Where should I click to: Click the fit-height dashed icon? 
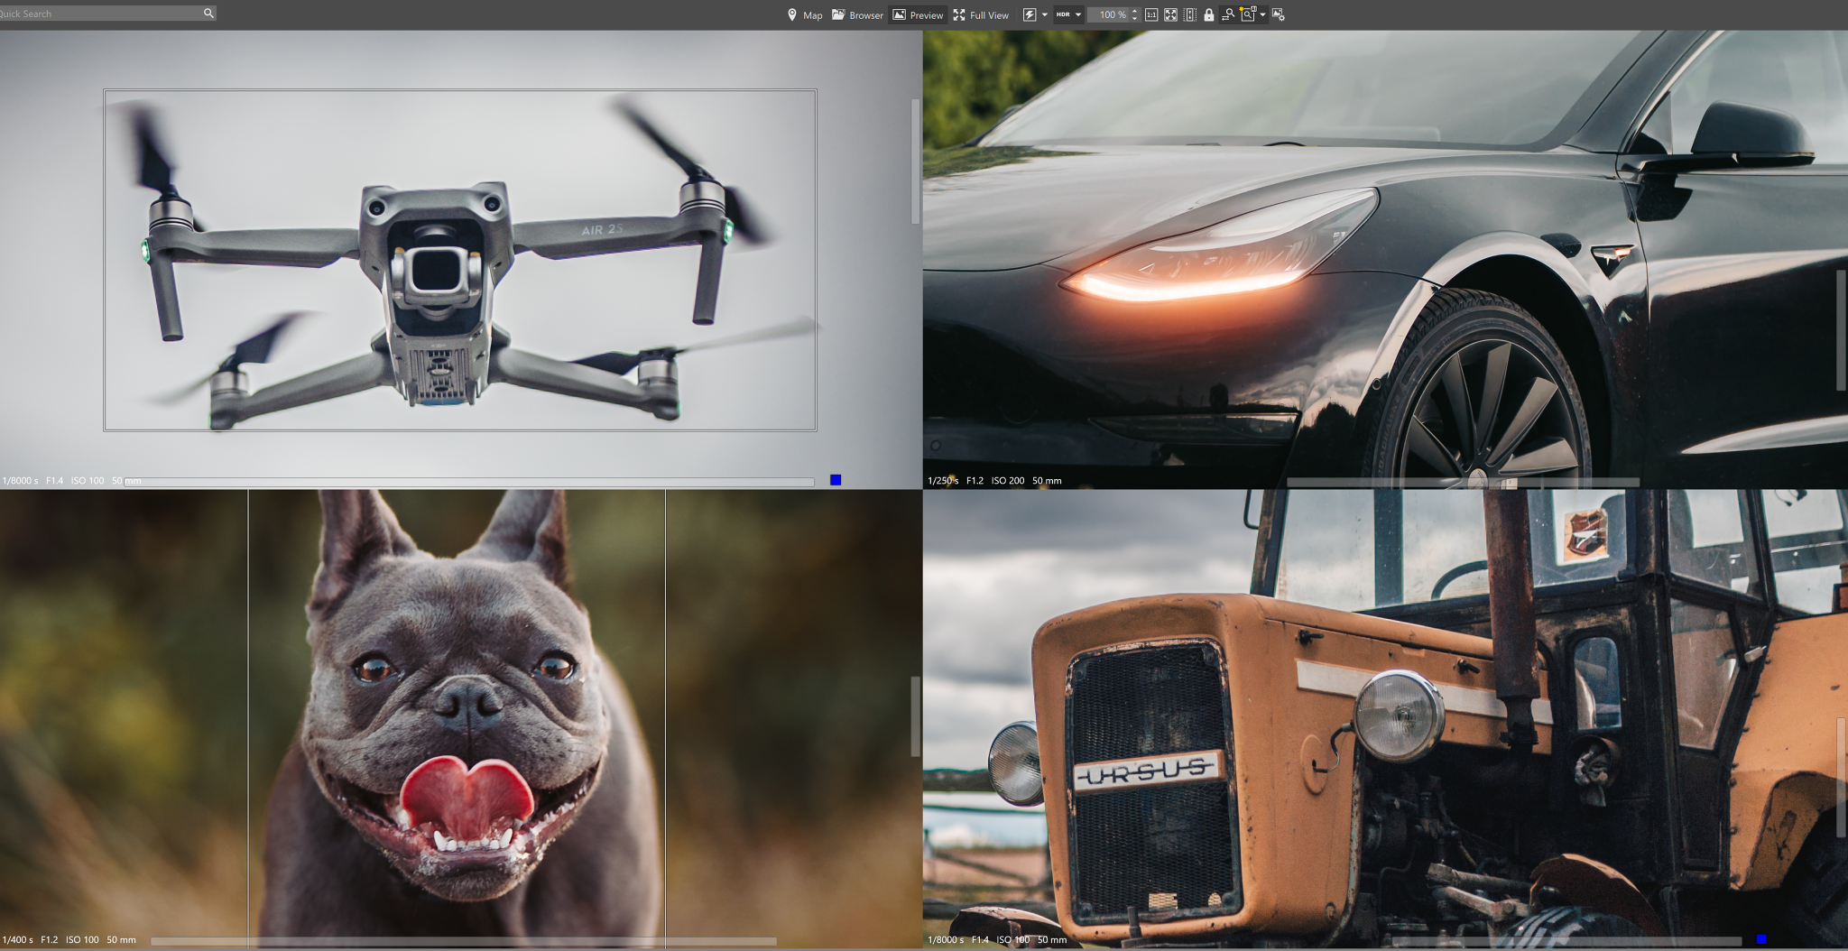click(1189, 14)
